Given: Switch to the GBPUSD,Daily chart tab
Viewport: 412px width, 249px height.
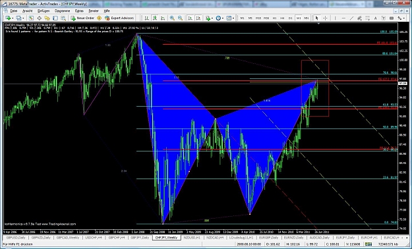Looking at the screenshot, I should 16,237.
